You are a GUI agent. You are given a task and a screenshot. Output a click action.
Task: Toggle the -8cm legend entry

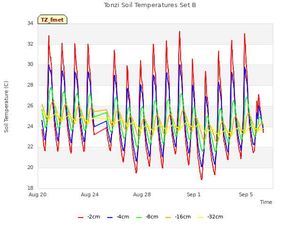(x=147, y=217)
